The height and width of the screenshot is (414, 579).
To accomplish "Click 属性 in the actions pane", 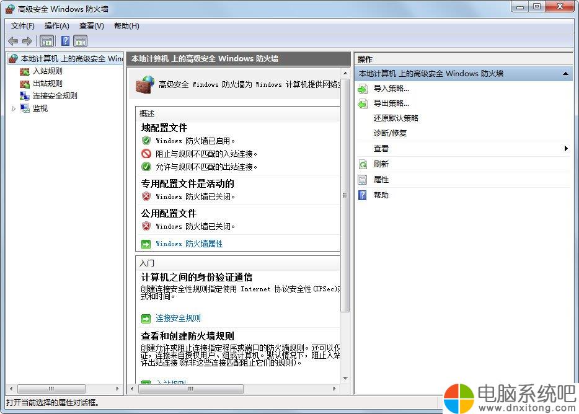I will [x=381, y=180].
